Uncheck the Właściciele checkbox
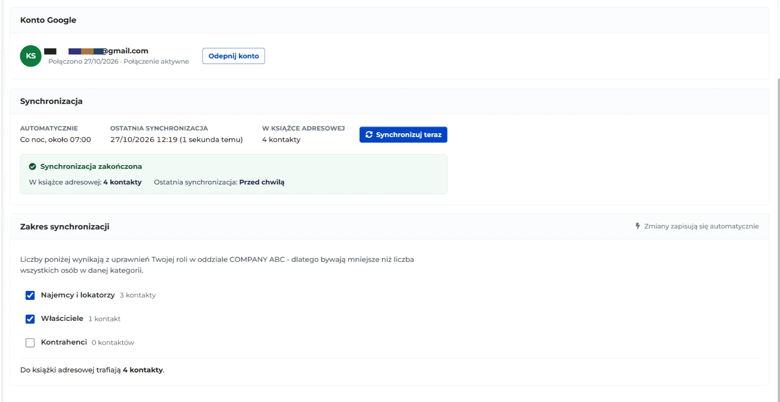 [x=30, y=319]
